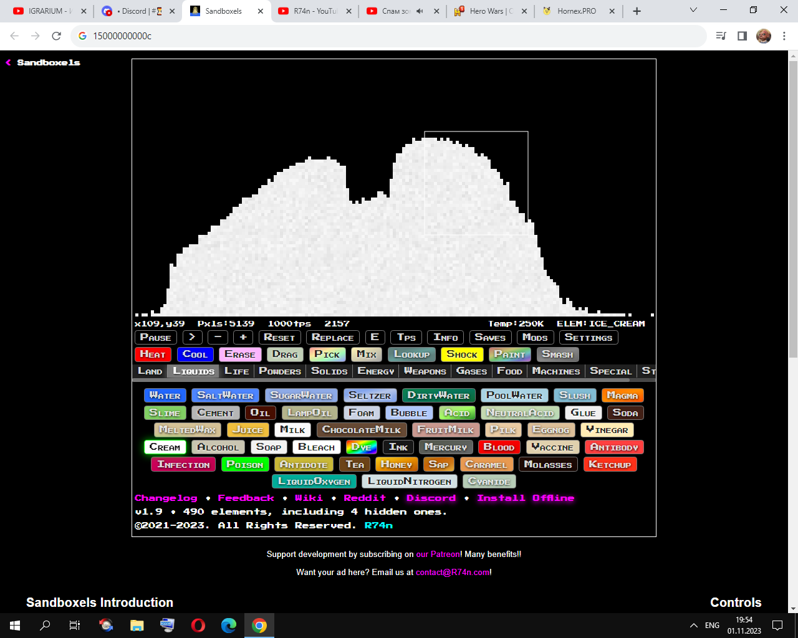Select the Mix tool
798x638 pixels.
point(367,355)
